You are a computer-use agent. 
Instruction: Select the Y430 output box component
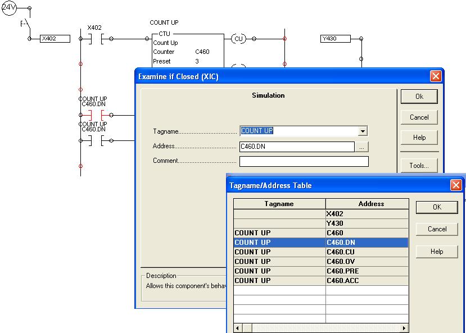click(336, 39)
